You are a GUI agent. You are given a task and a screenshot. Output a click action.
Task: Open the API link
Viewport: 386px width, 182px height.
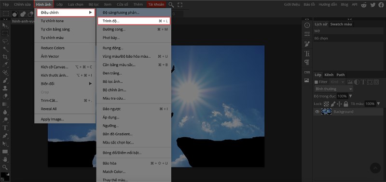(x=355, y=5)
